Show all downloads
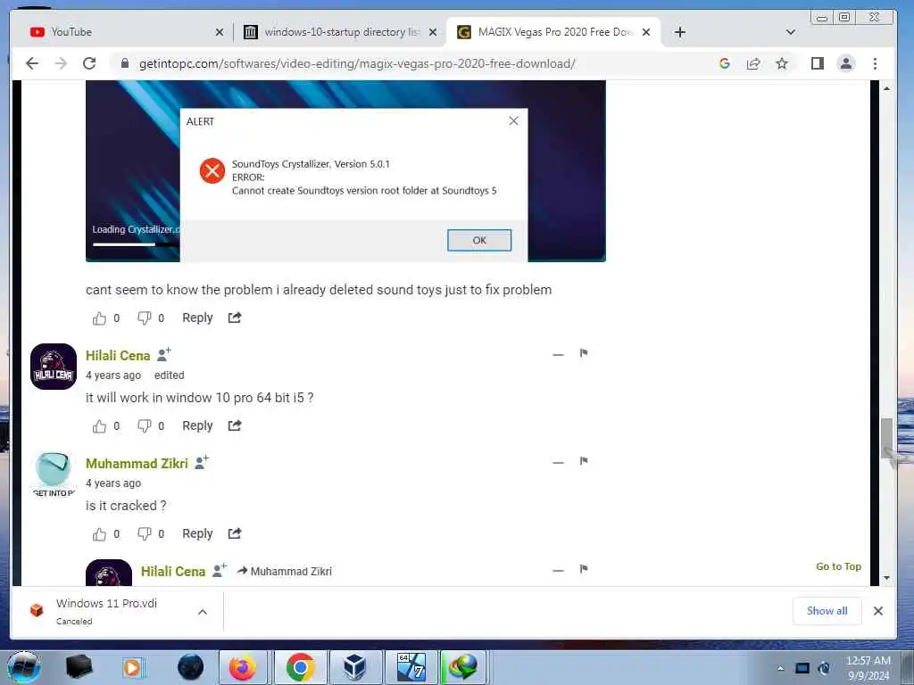The width and height of the screenshot is (914, 685). coord(827,610)
